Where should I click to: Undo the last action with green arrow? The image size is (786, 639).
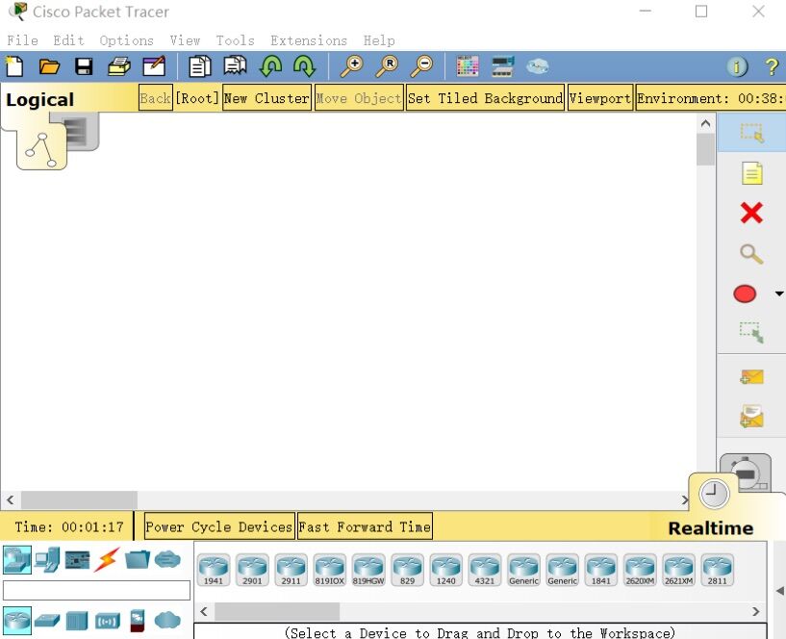coord(270,66)
